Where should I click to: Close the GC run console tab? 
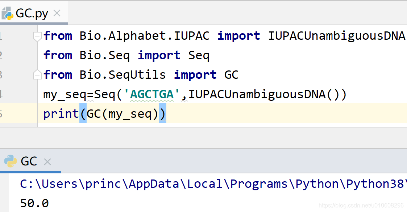pyautogui.click(x=47, y=162)
